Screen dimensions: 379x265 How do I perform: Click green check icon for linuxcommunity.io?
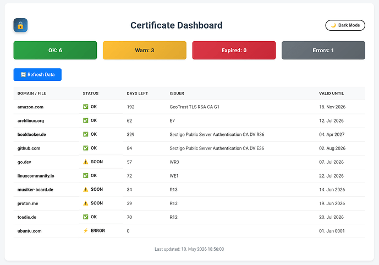pos(86,175)
